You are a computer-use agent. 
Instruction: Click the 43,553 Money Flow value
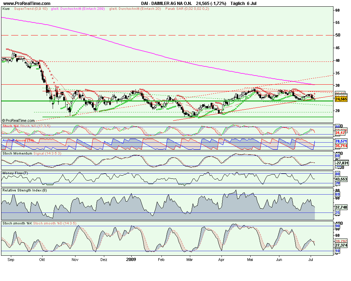[341, 179]
